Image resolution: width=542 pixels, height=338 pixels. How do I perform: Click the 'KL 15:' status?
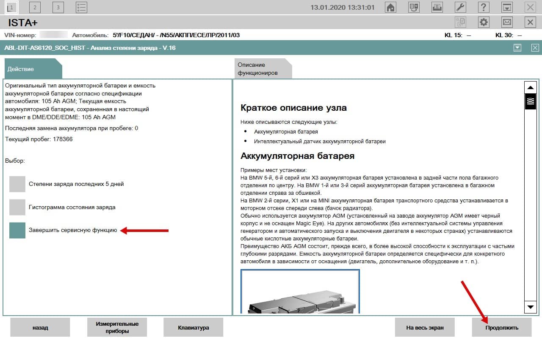[457, 35]
